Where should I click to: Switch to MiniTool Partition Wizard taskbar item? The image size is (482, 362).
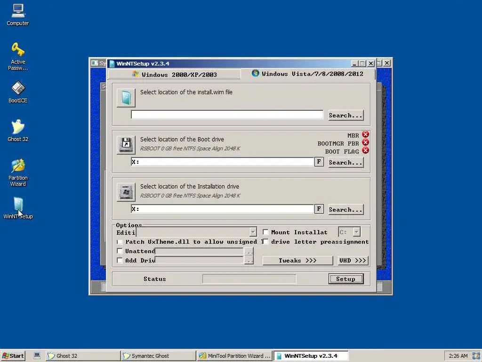[234, 356]
